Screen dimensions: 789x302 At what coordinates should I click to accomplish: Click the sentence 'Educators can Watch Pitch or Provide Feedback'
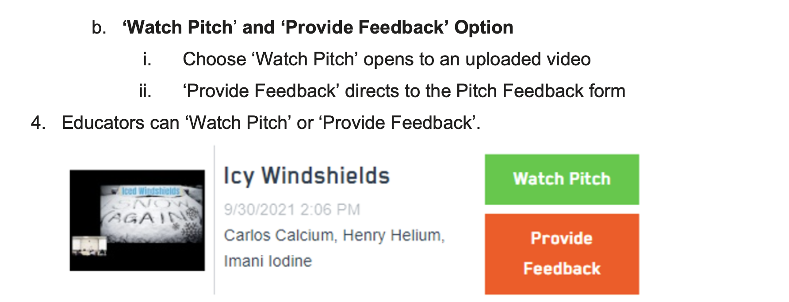coord(271,123)
